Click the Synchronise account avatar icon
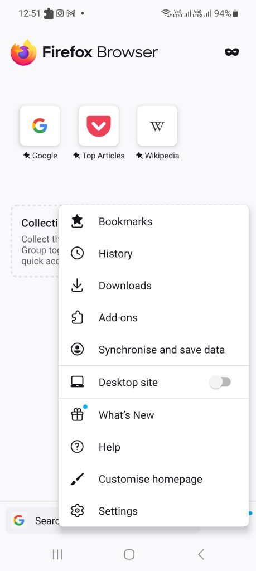Screen dimensions: 256x571 (77, 350)
